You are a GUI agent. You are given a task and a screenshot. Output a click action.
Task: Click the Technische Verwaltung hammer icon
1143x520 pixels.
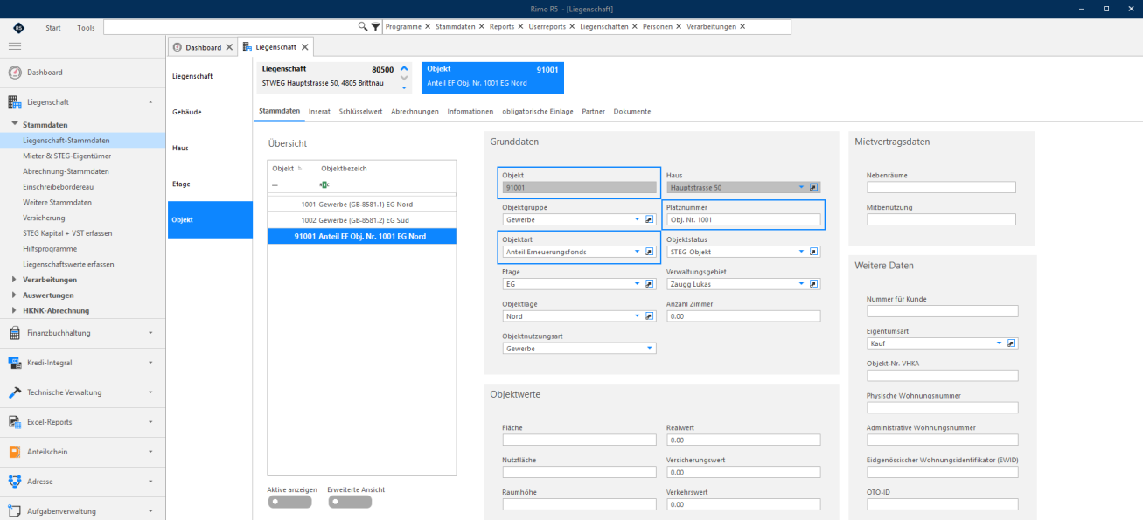point(15,392)
